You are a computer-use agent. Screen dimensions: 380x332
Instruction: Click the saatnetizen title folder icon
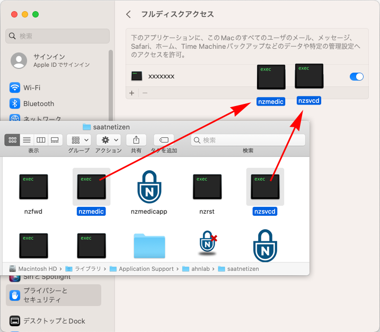click(86, 127)
